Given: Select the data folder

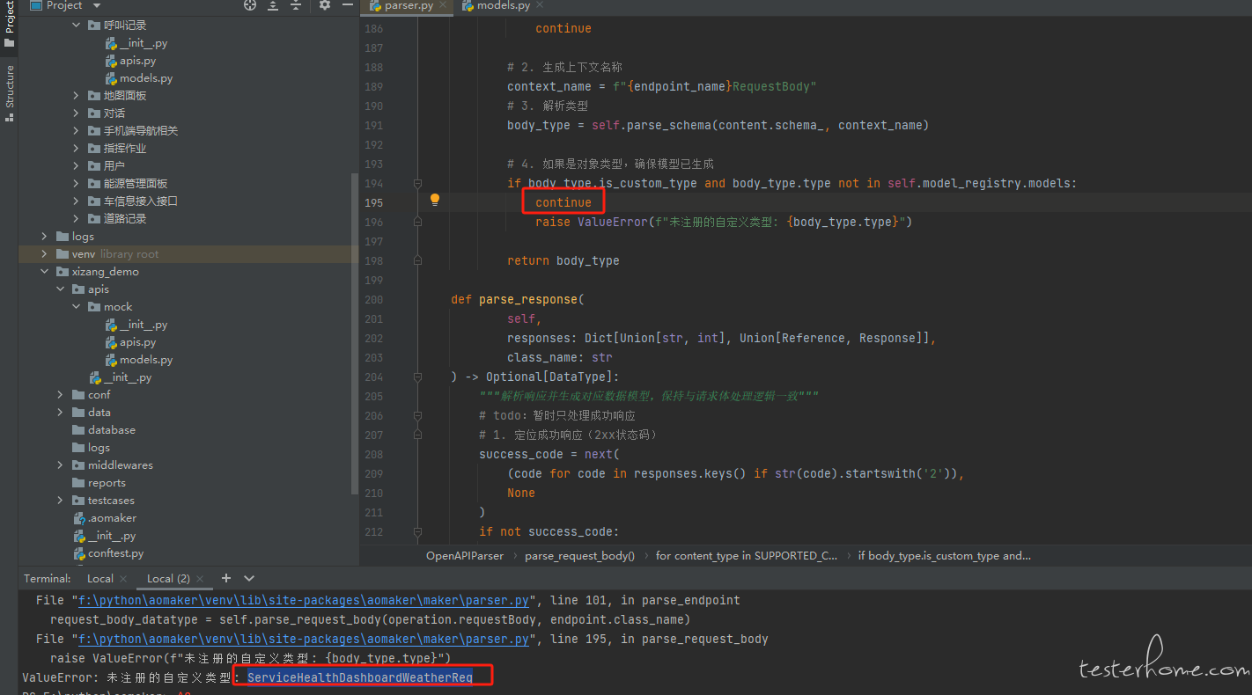Looking at the screenshot, I should (x=99, y=413).
